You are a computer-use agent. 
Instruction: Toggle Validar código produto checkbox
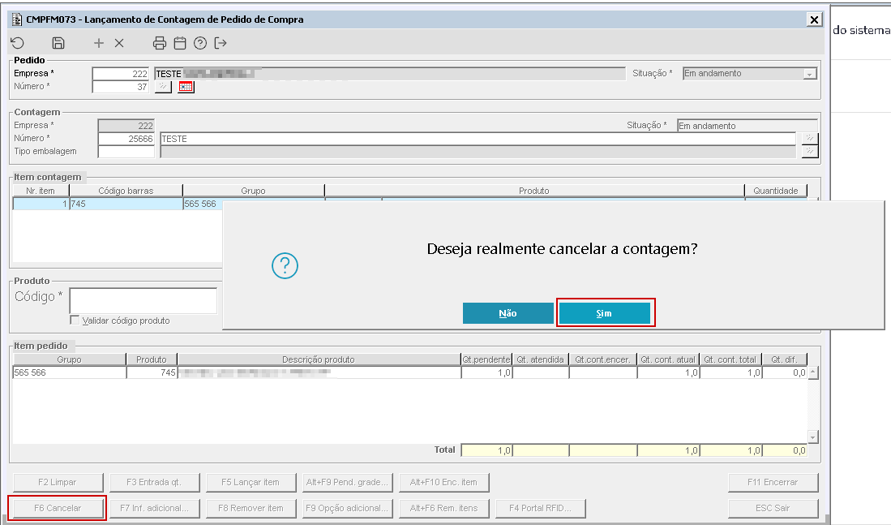click(75, 321)
